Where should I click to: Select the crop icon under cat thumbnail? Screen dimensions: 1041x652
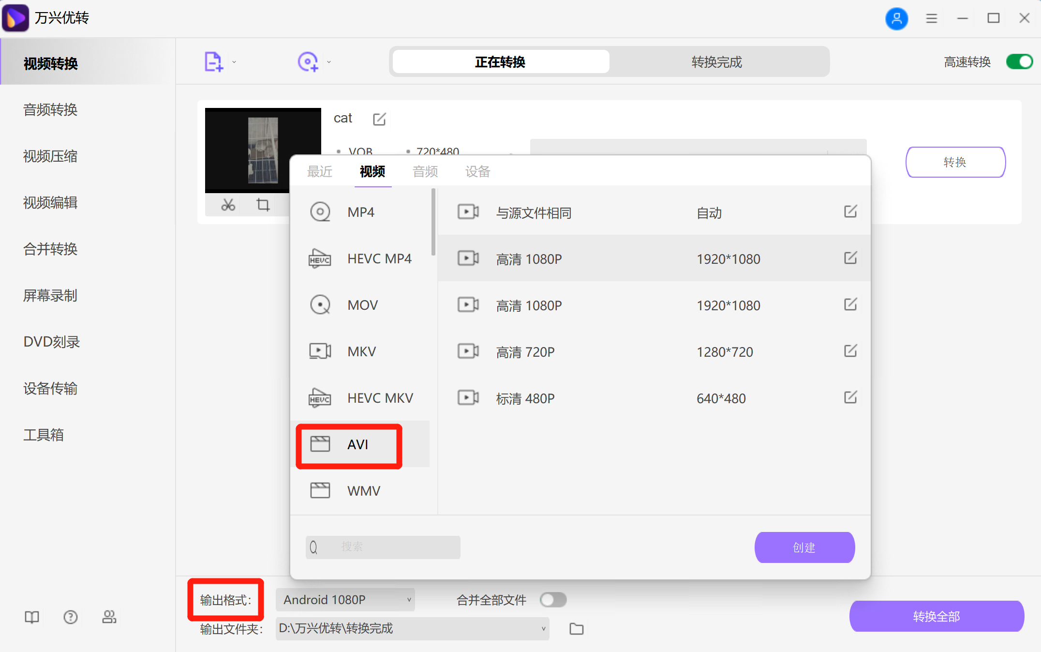coord(263,205)
